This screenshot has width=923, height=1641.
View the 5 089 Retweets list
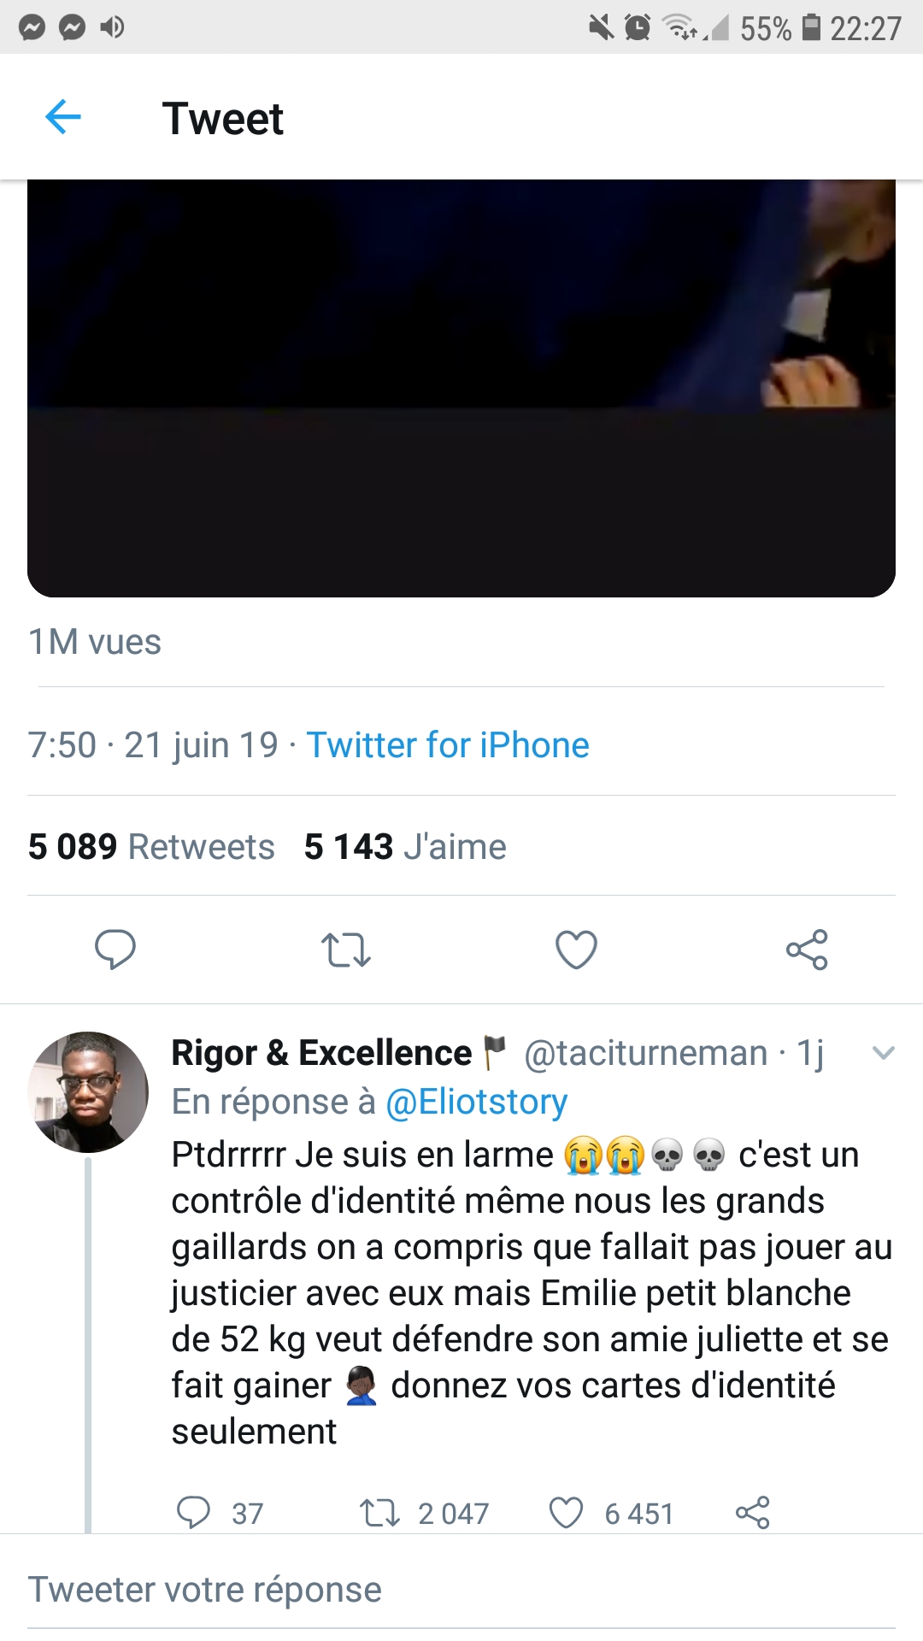click(x=151, y=846)
